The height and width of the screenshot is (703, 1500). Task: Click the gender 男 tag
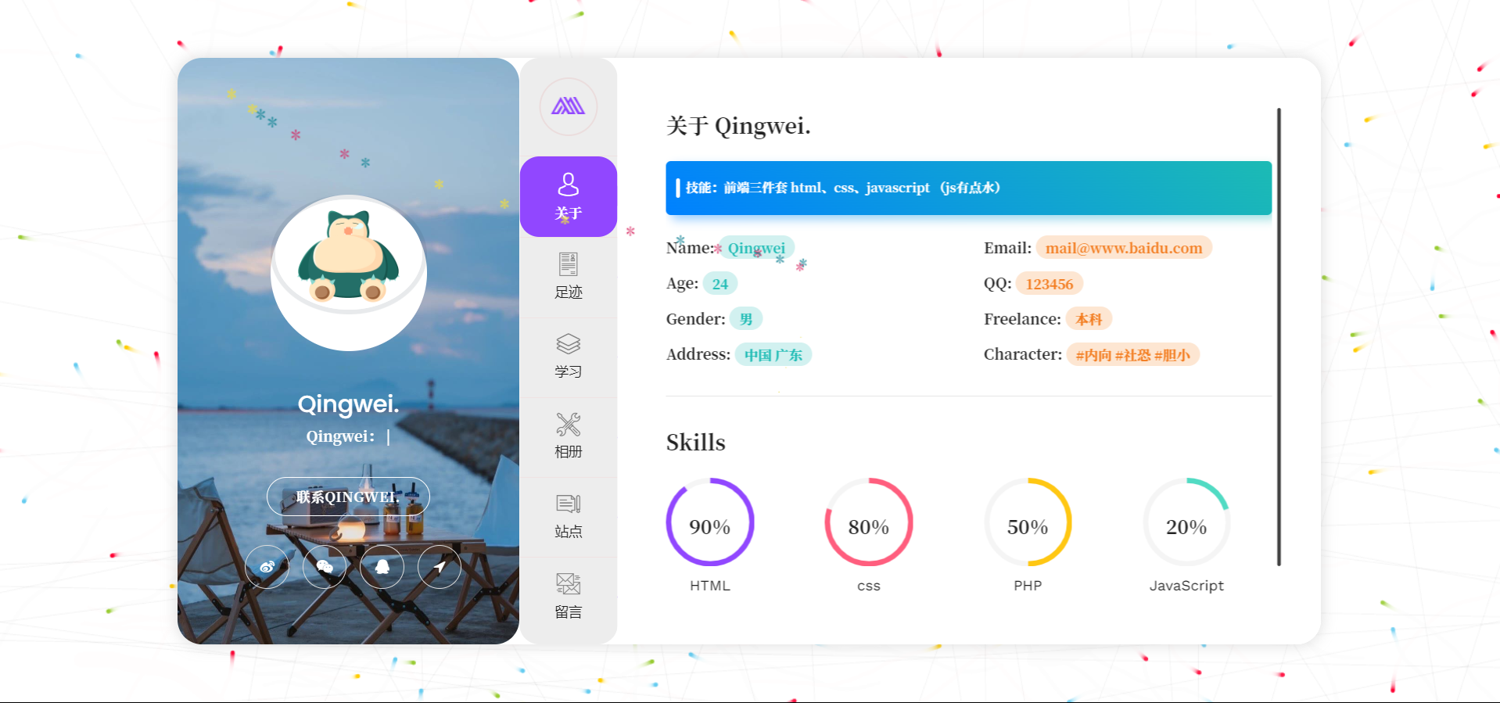746,319
